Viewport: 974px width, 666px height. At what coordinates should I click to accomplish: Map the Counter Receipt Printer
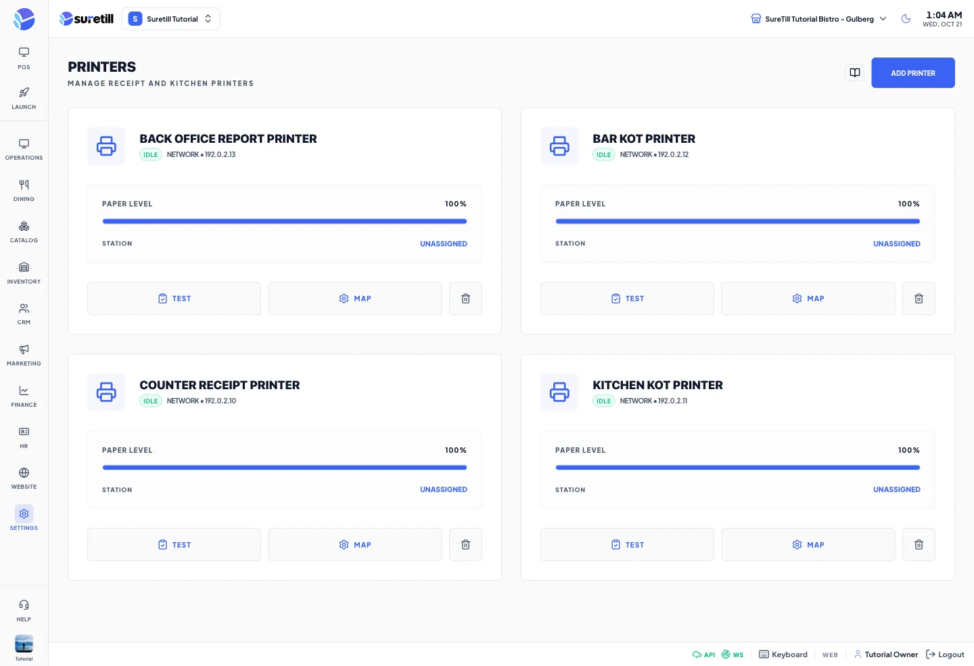(355, 545)
